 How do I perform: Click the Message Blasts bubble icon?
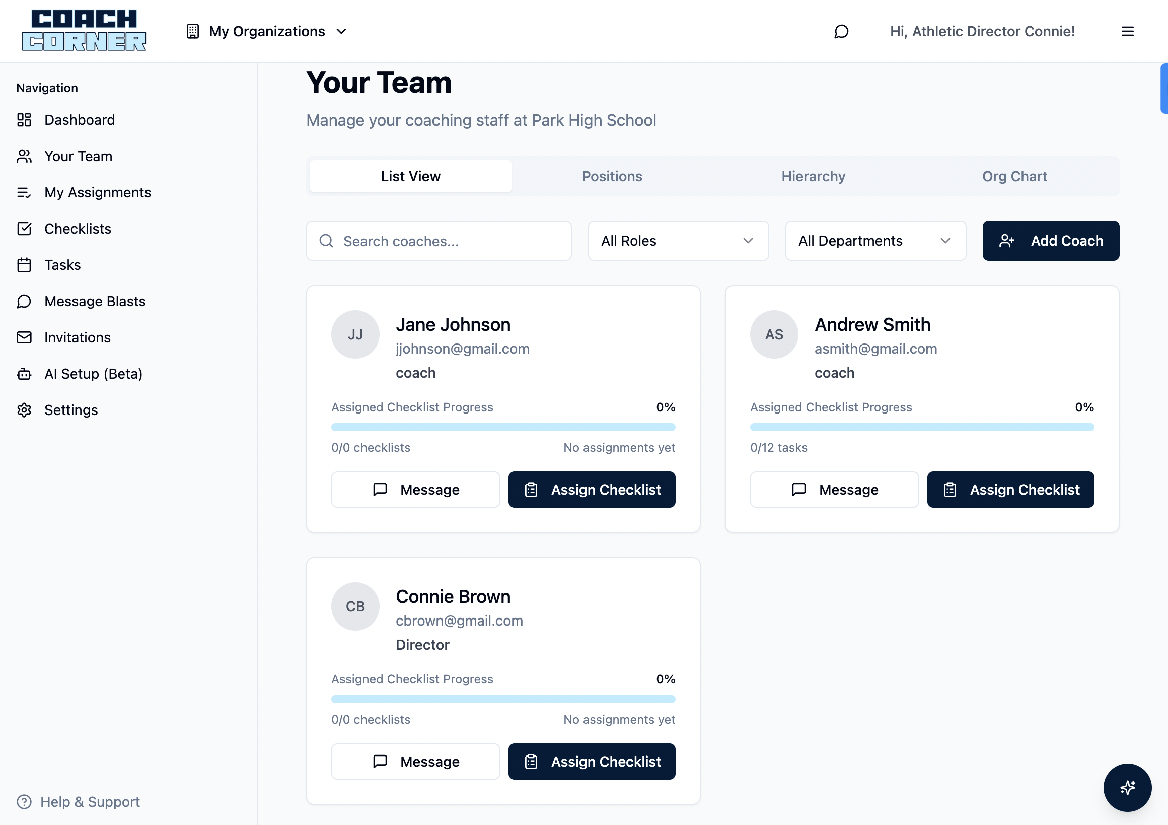tap(24, 301)
